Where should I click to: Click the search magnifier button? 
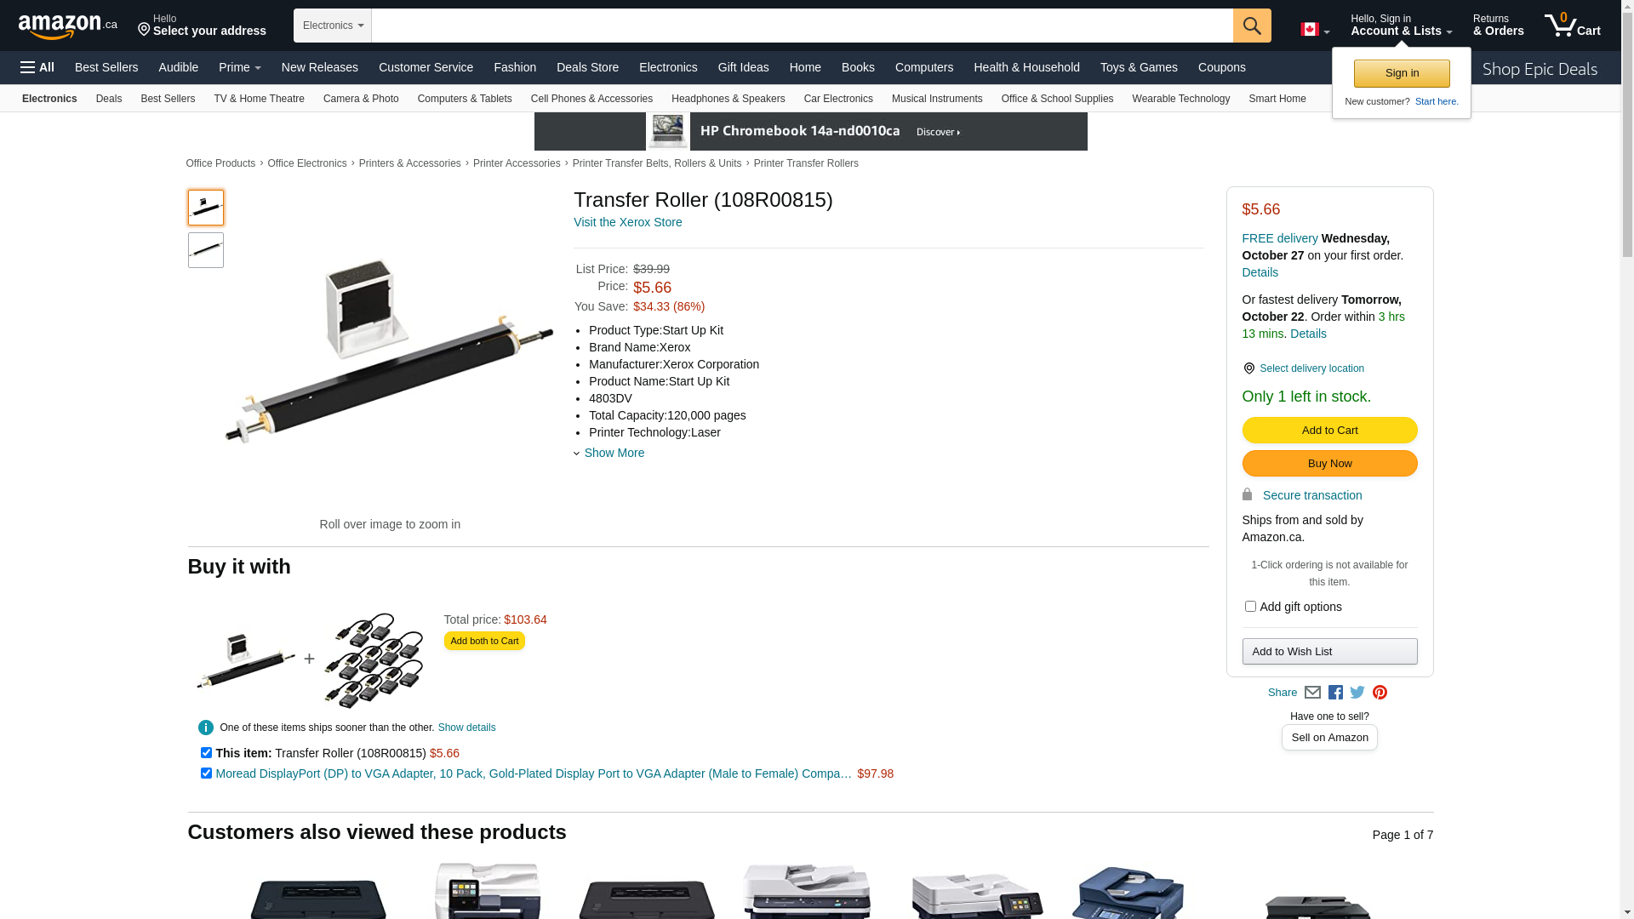point(1252,26)
